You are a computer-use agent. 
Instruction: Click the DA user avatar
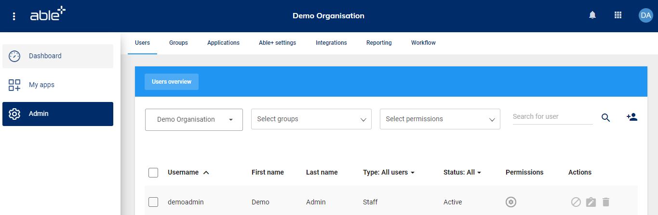(x=645, y=15)
